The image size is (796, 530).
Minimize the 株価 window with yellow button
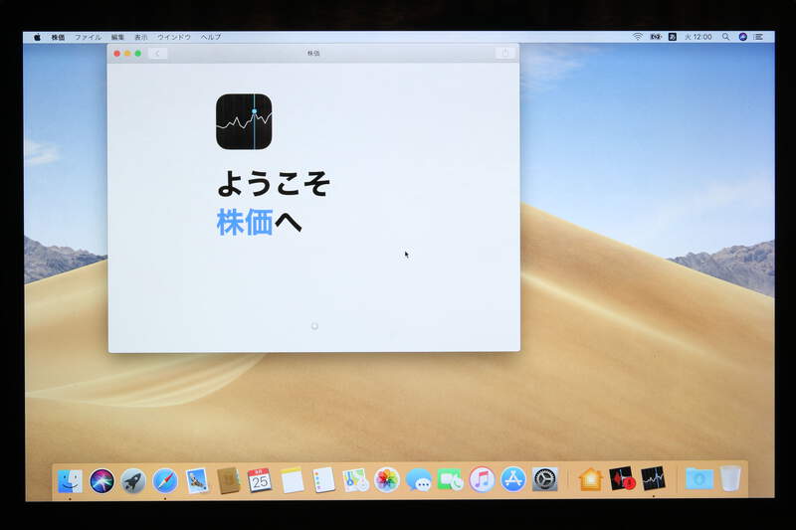127,54
